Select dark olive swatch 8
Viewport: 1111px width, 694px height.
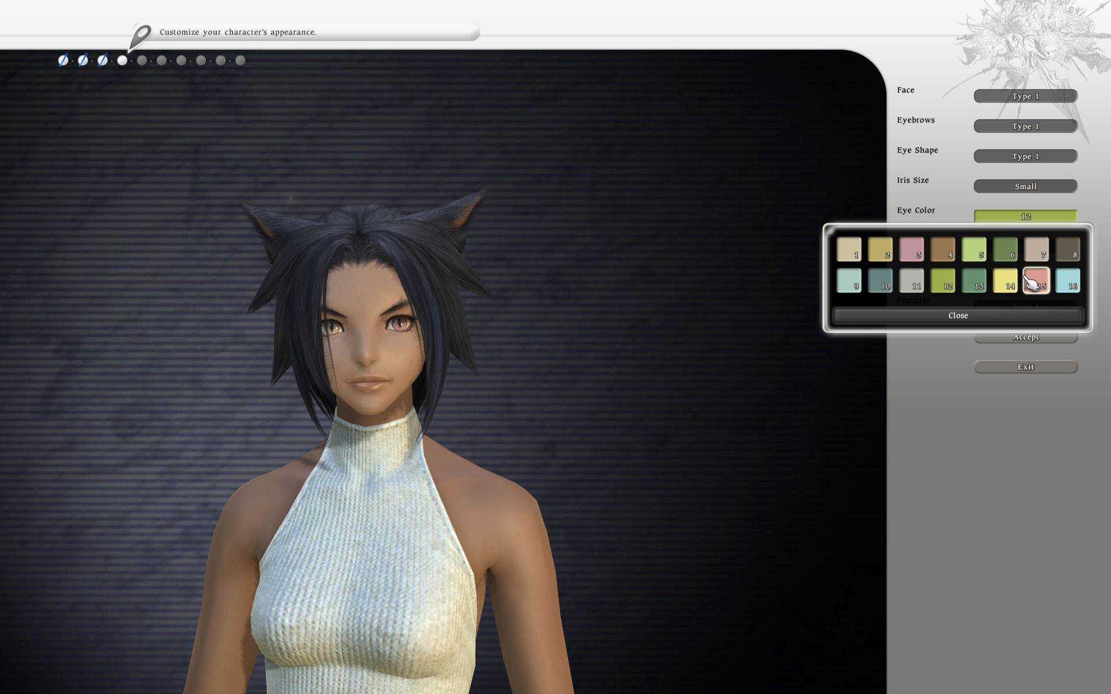click(1068, 249)
